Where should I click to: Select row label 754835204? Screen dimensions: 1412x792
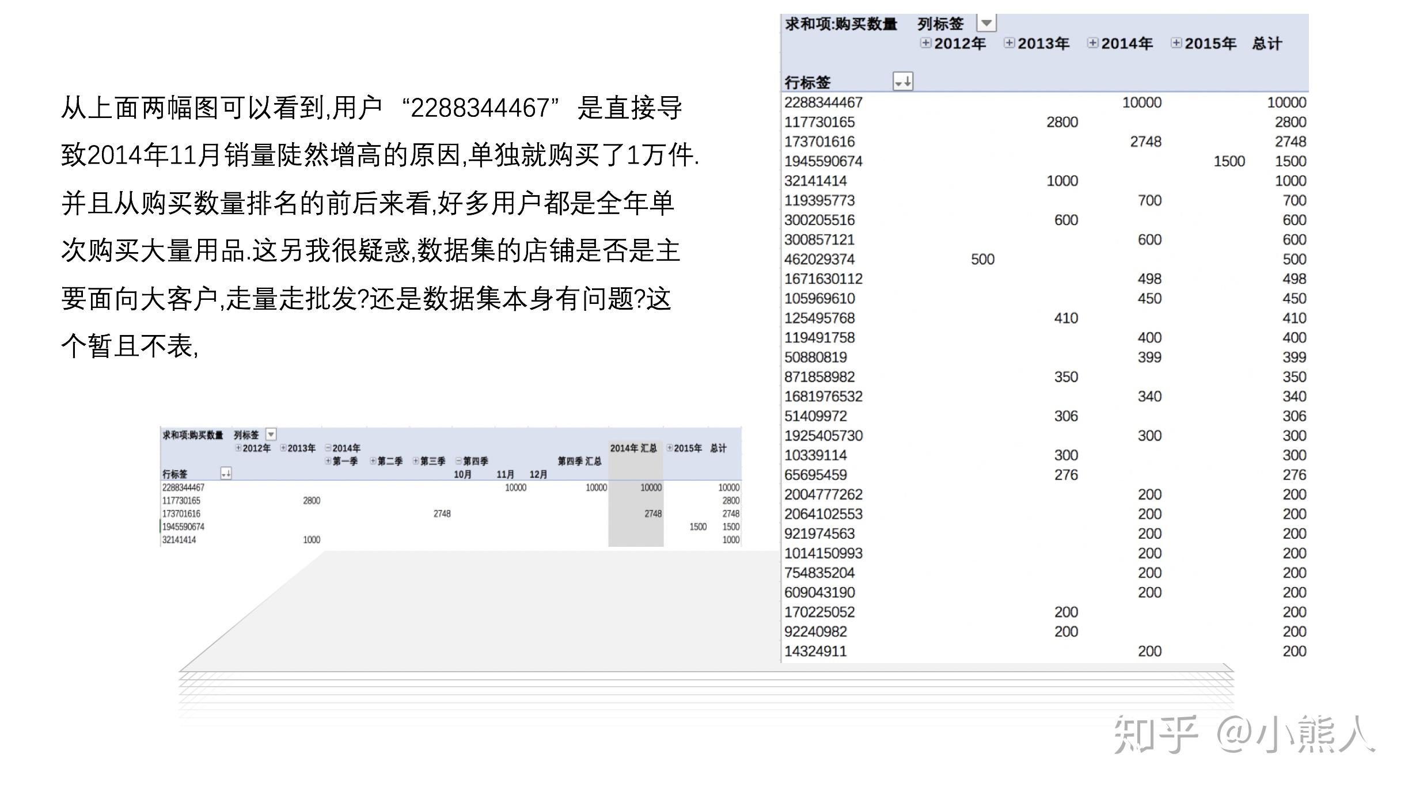click(x=819, y=572)
